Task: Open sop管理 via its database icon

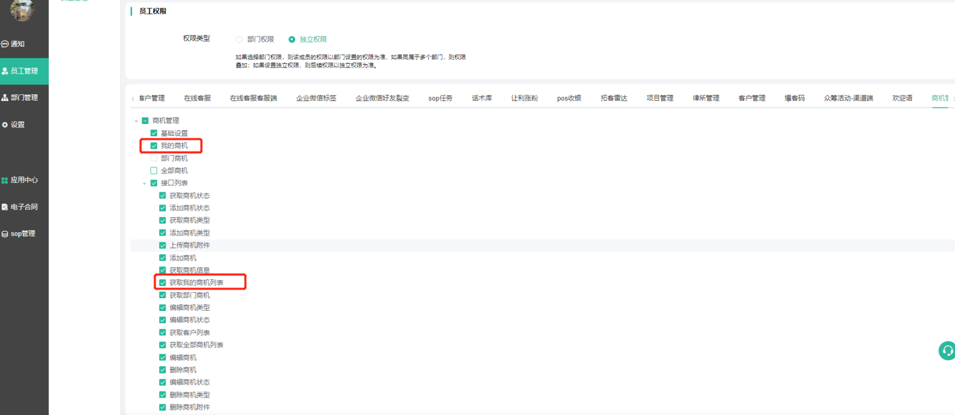Action: pos(5,234)
